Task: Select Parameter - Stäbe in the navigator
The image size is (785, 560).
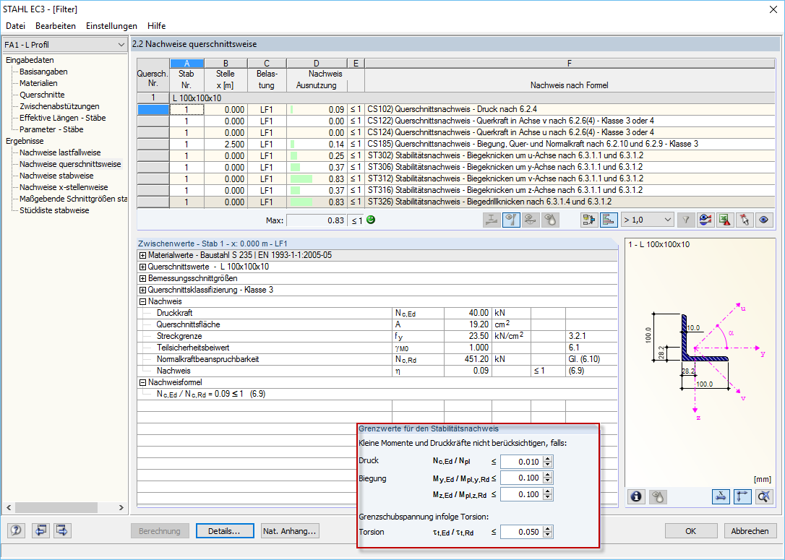Action: 51,129
